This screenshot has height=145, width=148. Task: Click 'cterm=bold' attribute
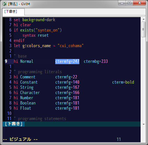123,82
